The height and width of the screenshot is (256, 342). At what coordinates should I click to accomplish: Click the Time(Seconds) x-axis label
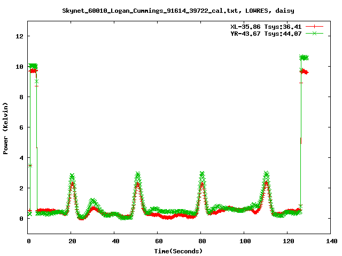tap(178, 251)
